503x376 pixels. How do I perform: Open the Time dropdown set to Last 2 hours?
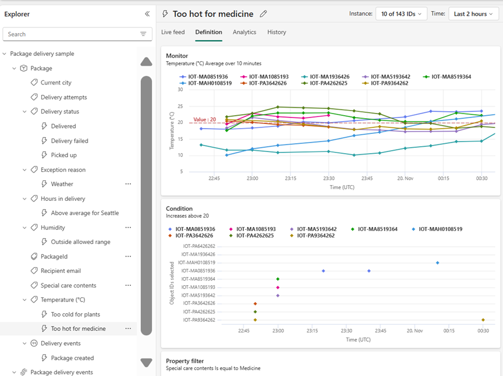click(x=473, y=14)
